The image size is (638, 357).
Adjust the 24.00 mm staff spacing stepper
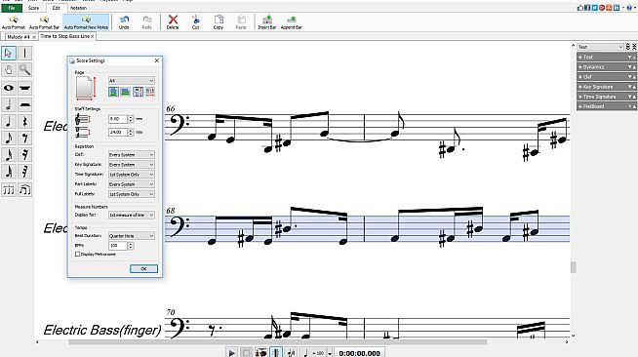131,132
